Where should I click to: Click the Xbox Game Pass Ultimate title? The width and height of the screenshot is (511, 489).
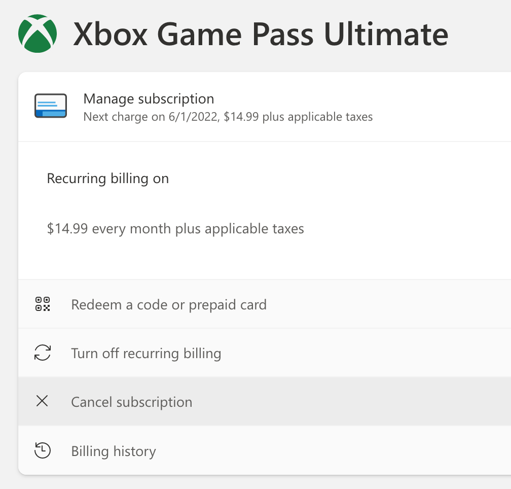[262, 34]
